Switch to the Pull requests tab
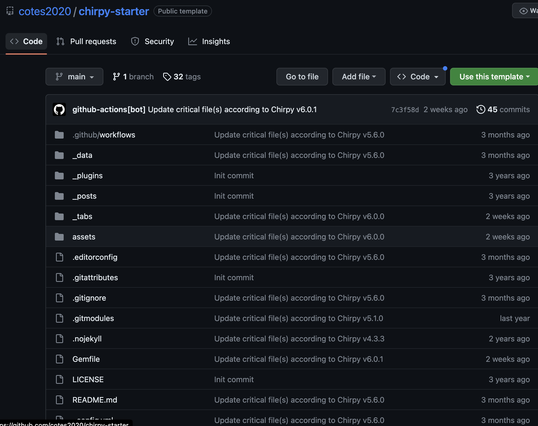 tap(86, 41)
